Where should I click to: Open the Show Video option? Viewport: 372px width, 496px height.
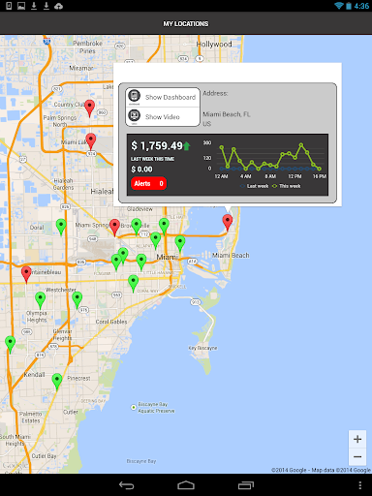click(x=163, y=116)
